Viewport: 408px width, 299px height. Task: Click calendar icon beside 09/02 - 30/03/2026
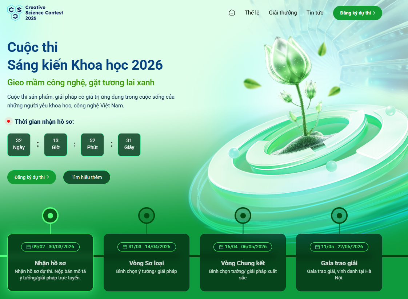point(28,247)
